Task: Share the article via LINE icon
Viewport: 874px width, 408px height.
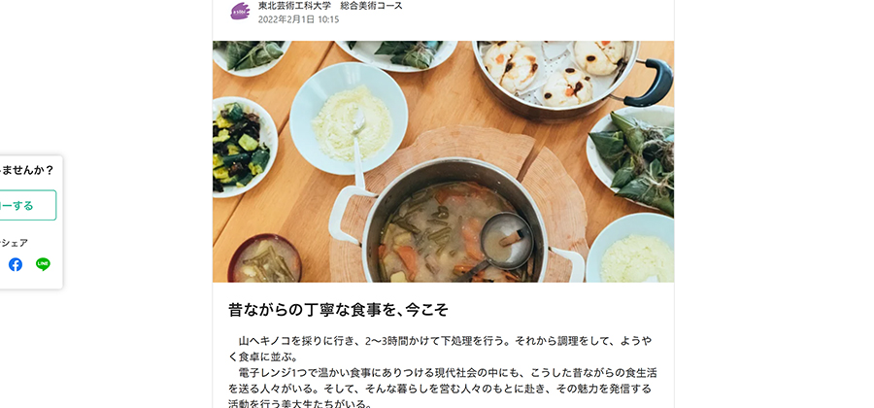Action: [43, 264]
